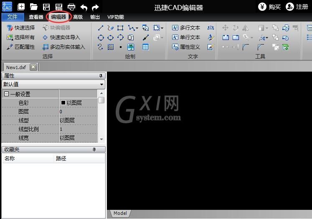Select the trim scissors tool
This screenshot has height=219, width=312.
pyautogui.click(x=262, y=37)
